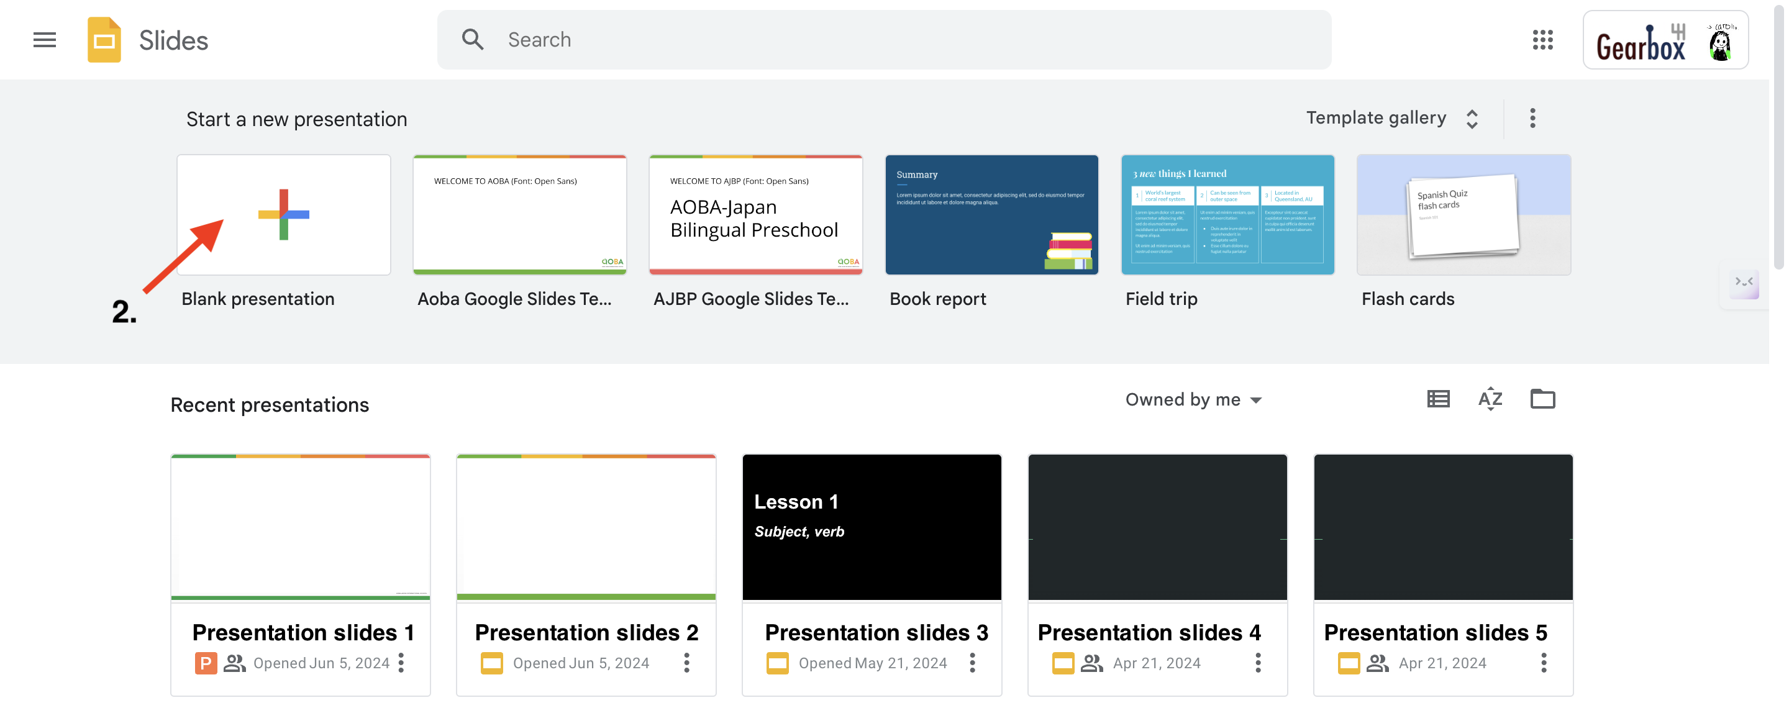This screenshot has width=1789, height=708.
Task: Open the Google apps grid
Action: 1542,40
